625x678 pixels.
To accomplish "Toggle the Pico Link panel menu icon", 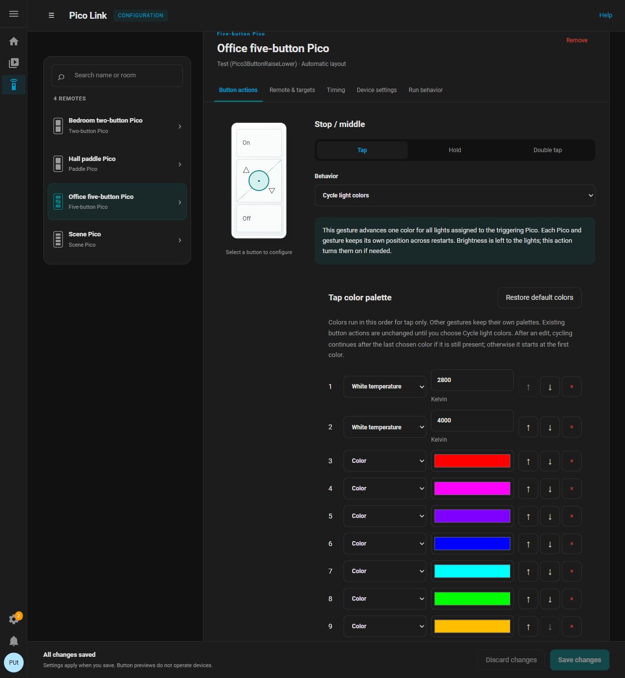I will pos(51,15).
